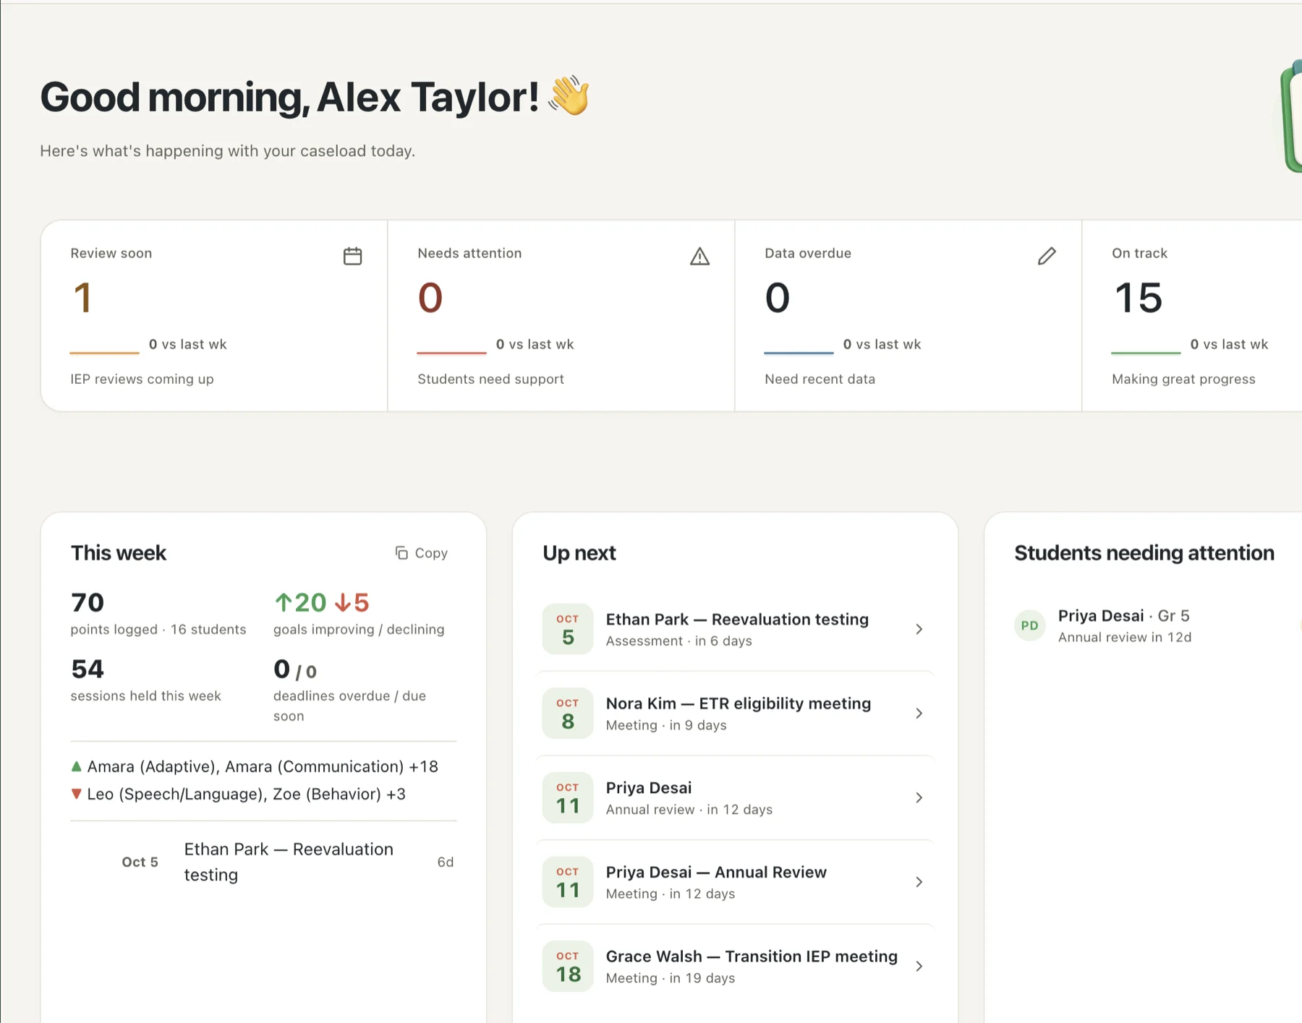Click the green up triangle next to Amara
This screenshot has height=1023, width=1302.
[77, 766]
